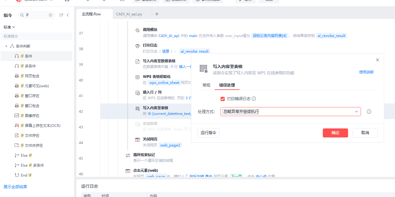The height and width of the screenshot is (197, 395).
Task: Switch to the 主流程.flow tab
Action: tap(91, 14)
